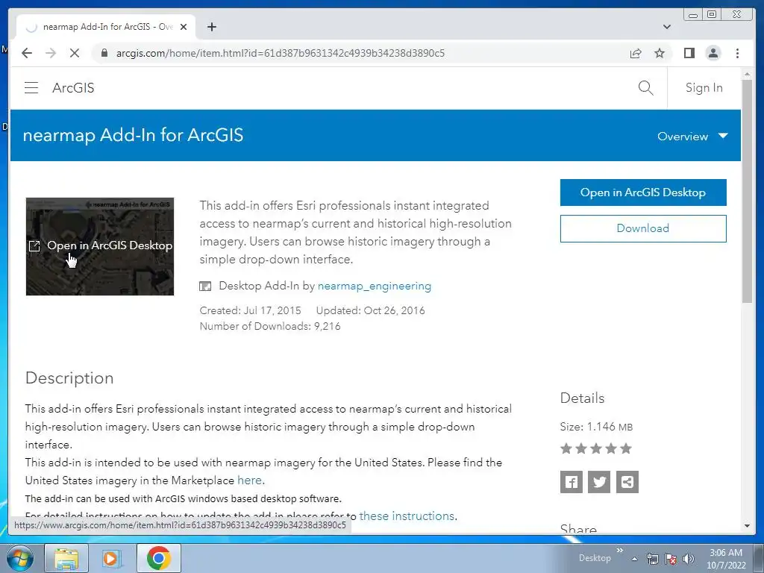
Task: Click the 'nearmap Add-In for ArcGIS' title
Action: click(133, 136)
